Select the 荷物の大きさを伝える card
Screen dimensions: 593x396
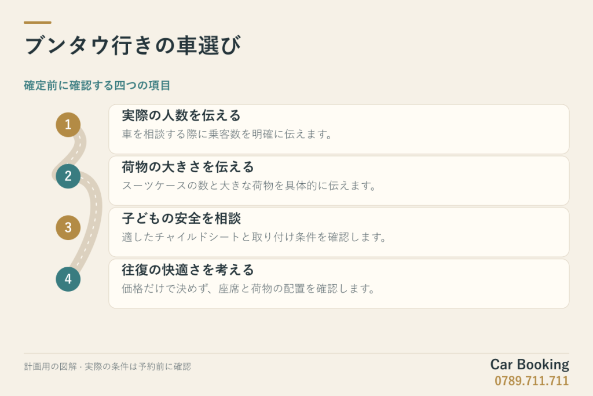pos(339,180)
